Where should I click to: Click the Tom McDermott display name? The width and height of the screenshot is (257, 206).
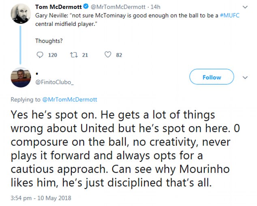click(x=58, y=7)
